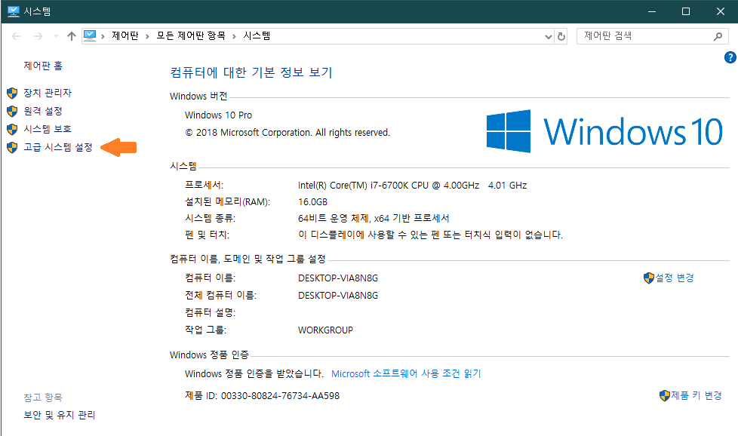The image size is (738, 436).
Task: Click the shield icon beside 고급 시스템 설정
Action: tap(12, 148)
